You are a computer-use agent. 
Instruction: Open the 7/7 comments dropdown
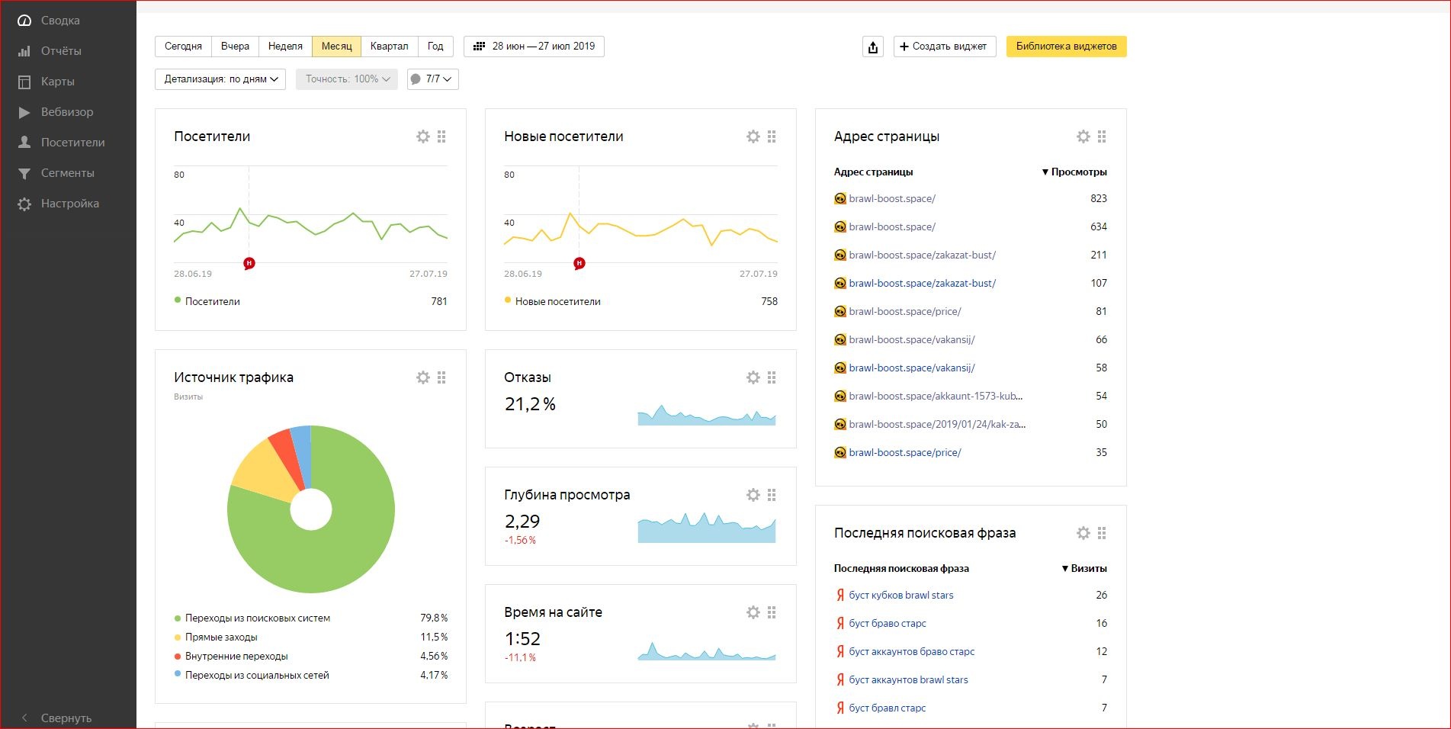pos(432,79)
